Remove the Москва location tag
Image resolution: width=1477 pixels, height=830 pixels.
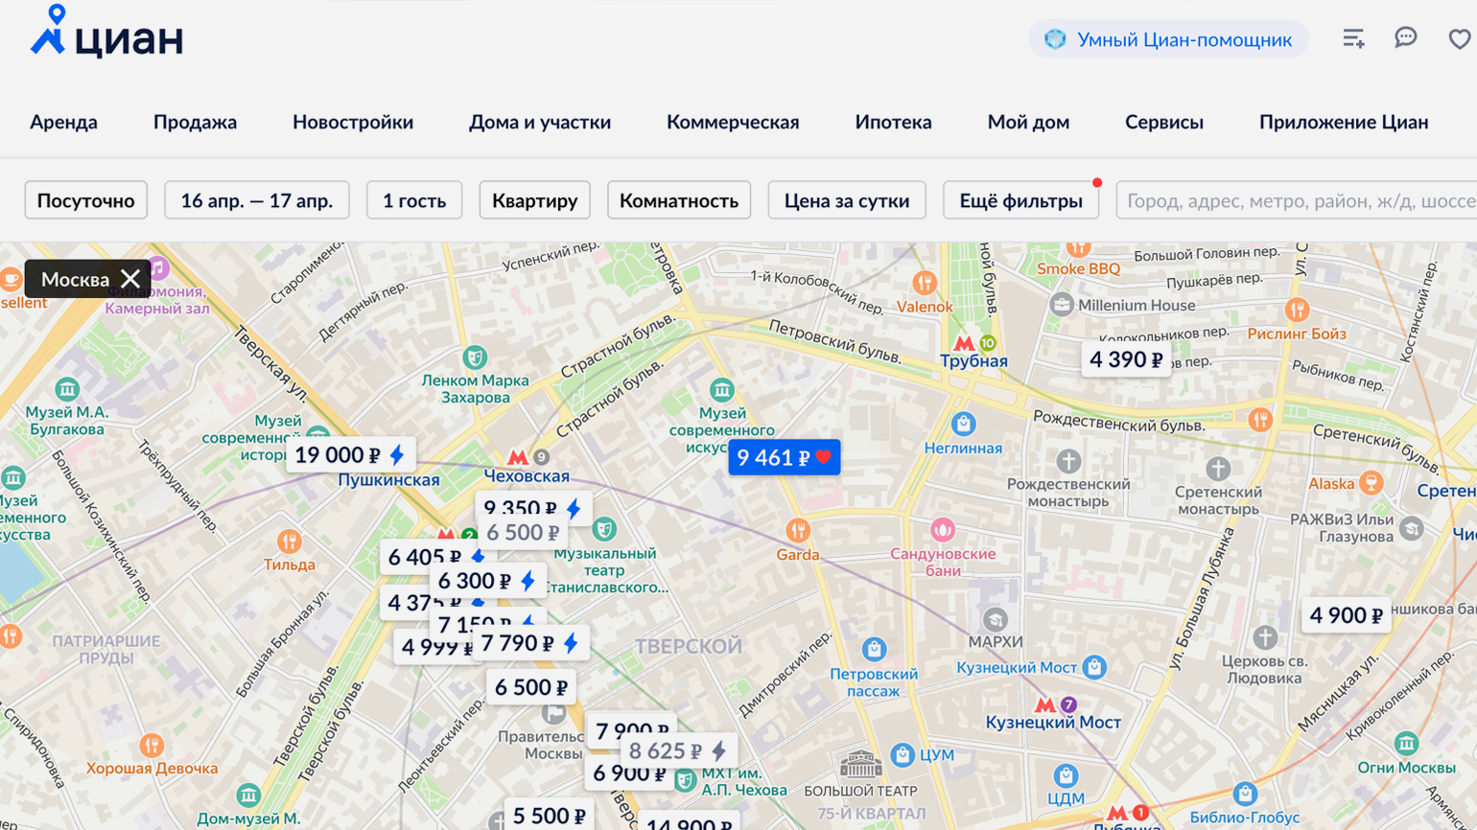(130, 279)
